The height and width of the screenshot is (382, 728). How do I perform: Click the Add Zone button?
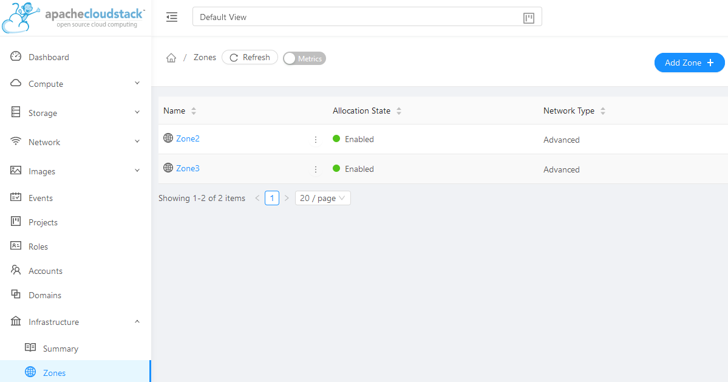pyautogui.click(x=689, y=63)
